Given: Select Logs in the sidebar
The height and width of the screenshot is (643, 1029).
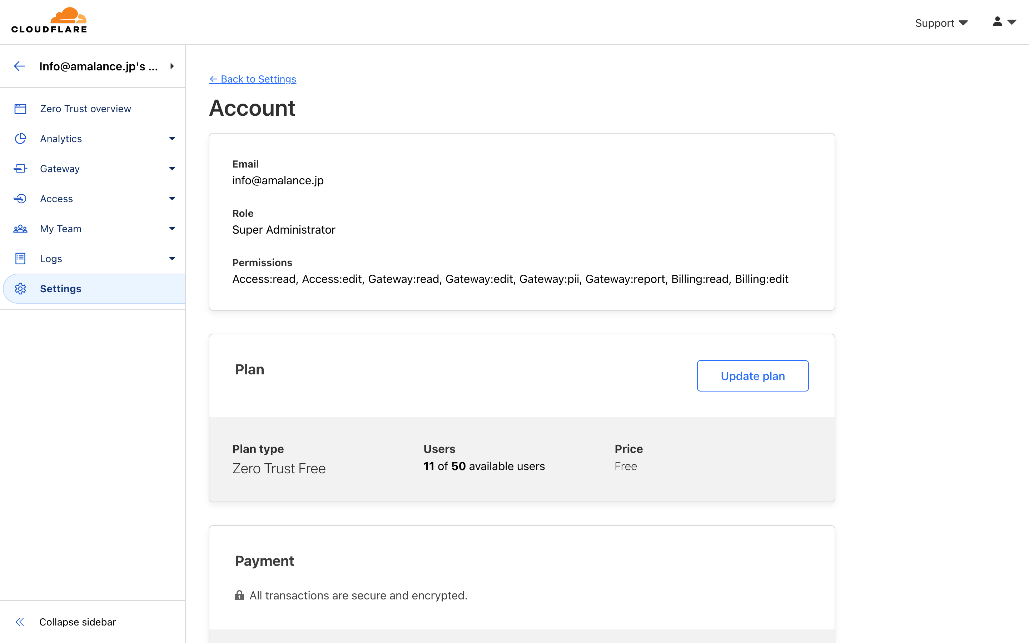Looking at the screenshot, I should (x=51, y=259).
